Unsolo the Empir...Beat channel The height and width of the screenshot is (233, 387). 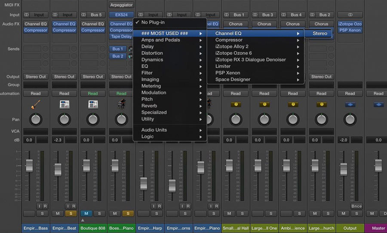[x=71, y=214]
